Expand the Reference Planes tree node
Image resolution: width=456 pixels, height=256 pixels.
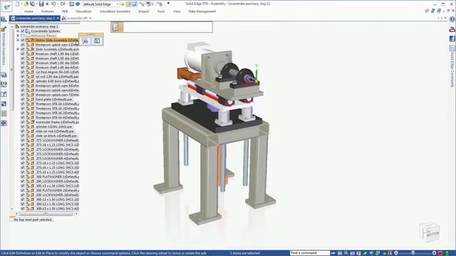18,36
